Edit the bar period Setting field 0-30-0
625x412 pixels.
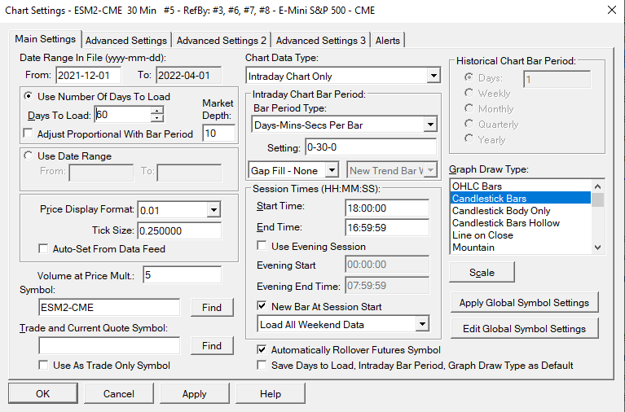coord(371,147)
